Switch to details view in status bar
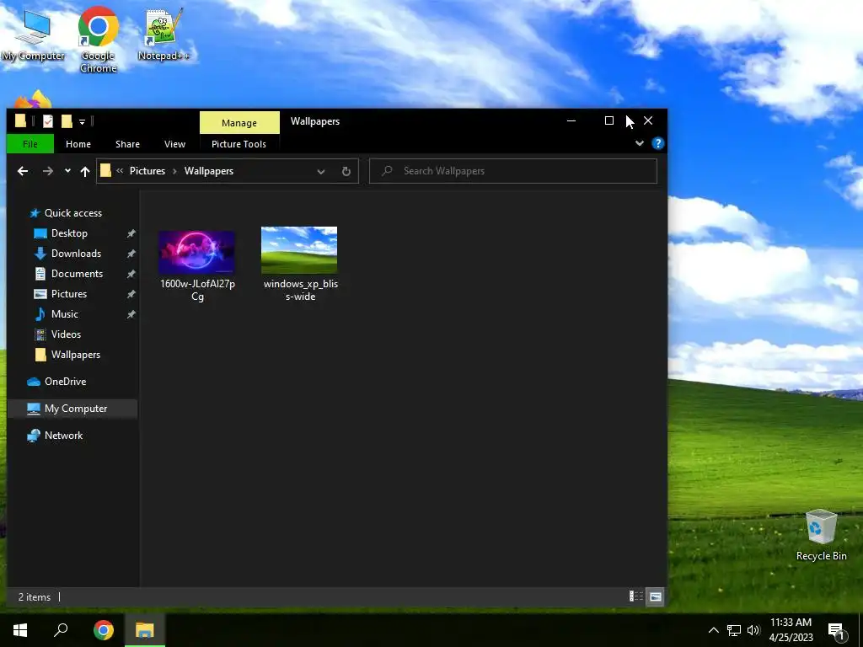Screen dimensions: 863x647 tap(635, 596)
